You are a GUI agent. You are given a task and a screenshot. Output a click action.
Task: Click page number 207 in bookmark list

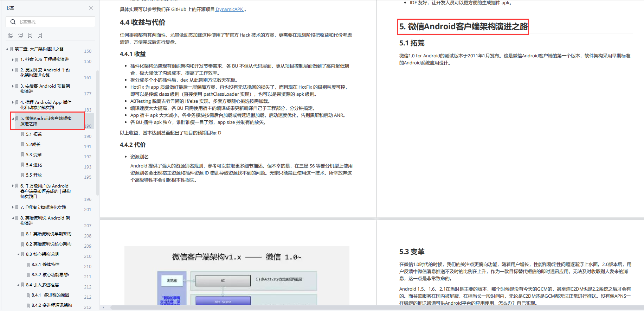point(88,226)
